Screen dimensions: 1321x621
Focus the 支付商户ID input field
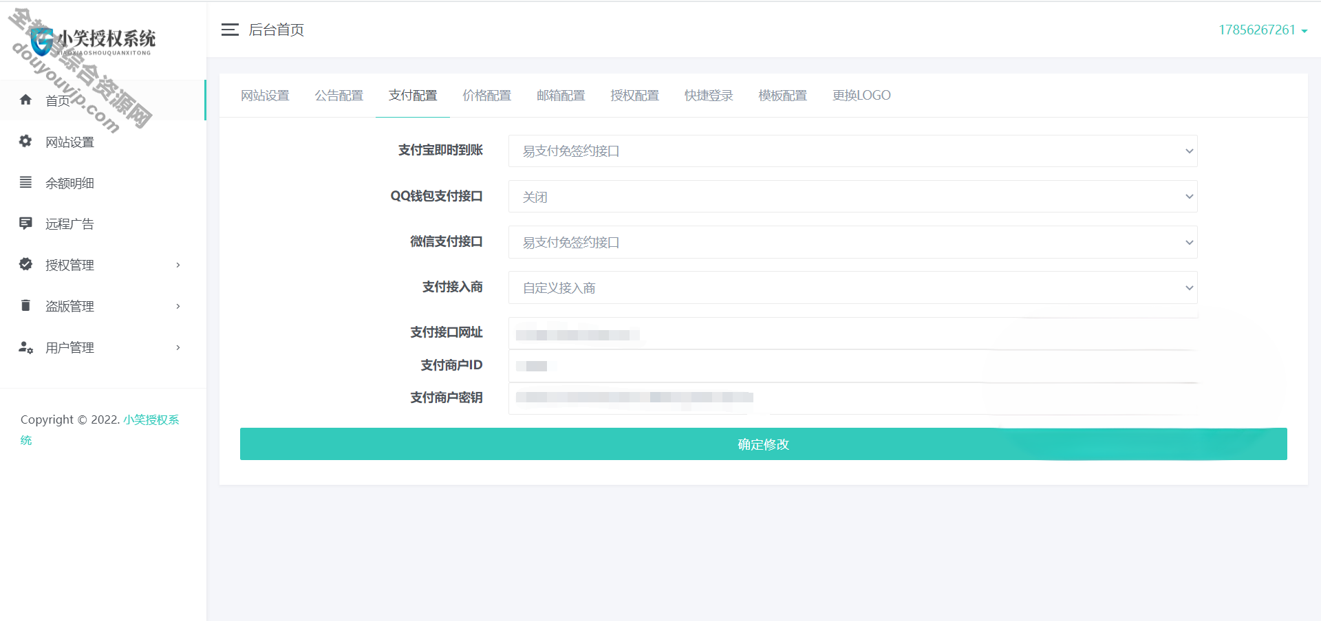click(852, 366)
